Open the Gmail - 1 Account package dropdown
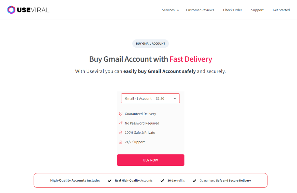 [151, 98]
